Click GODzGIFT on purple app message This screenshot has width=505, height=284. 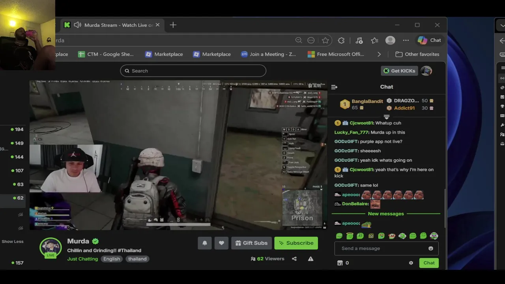[x=346, y=142]
